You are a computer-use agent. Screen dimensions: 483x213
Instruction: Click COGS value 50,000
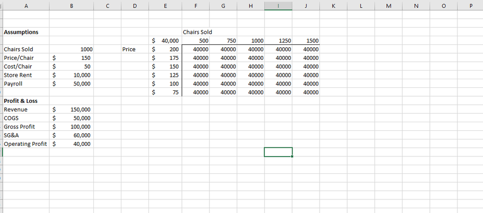72,118
